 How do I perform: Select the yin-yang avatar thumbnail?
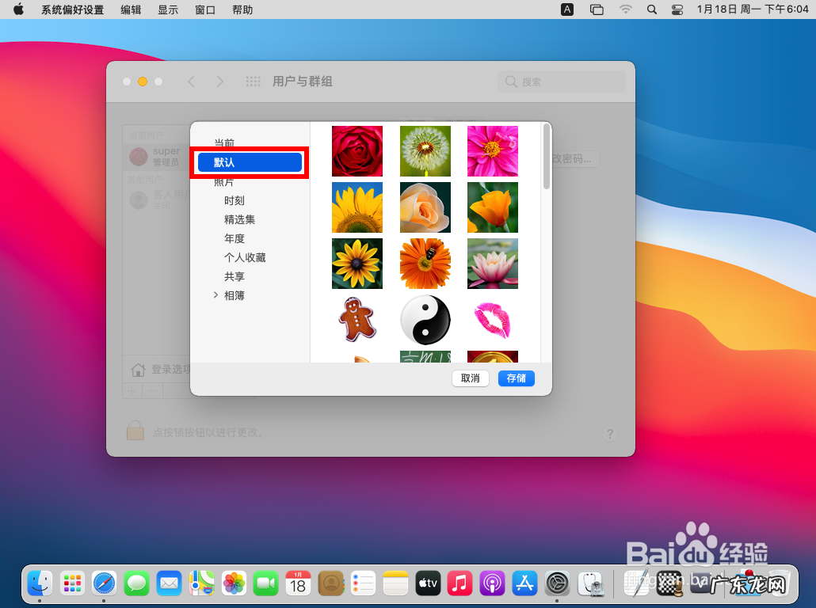425,319
